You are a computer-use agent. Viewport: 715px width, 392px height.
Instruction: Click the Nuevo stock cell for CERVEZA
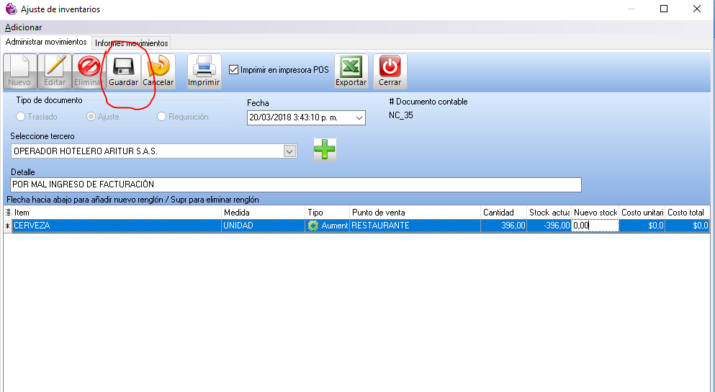(x=595, y=226)
